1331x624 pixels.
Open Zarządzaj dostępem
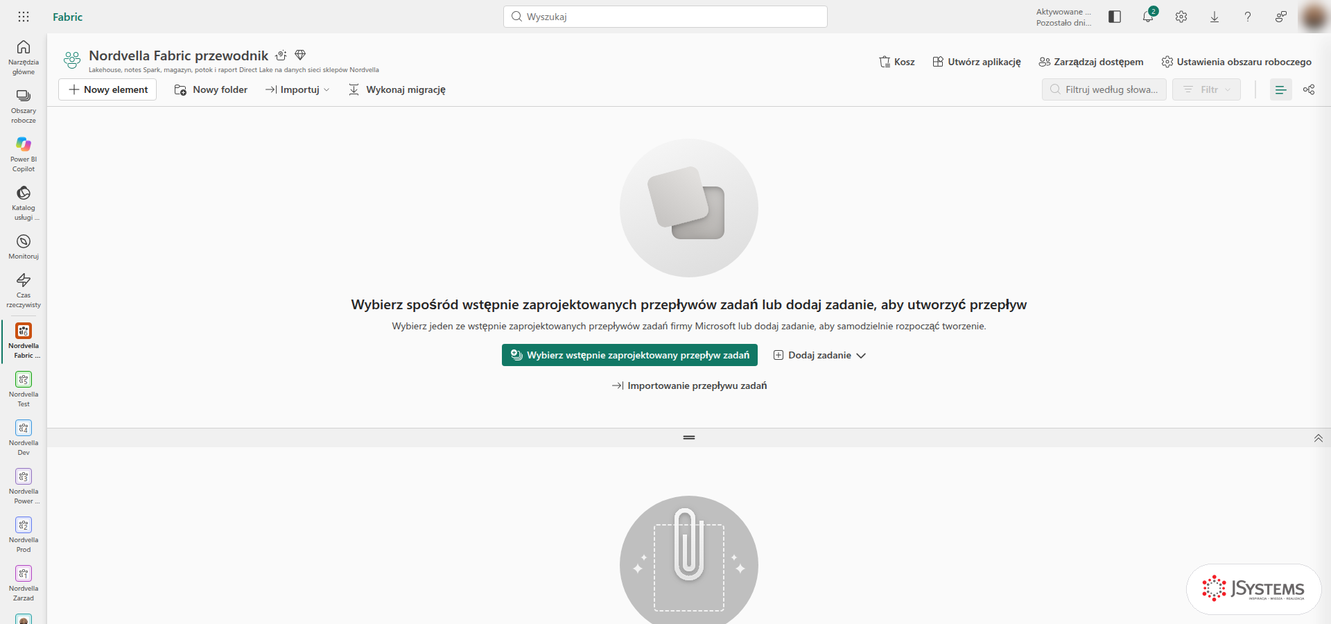(1091, 62)
